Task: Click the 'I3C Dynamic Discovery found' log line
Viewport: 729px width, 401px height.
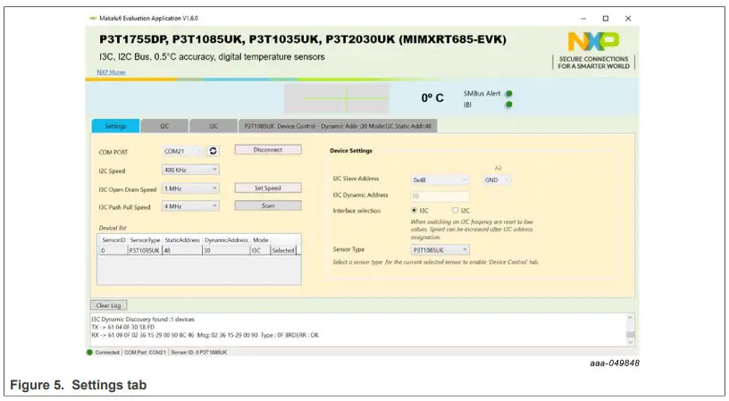Action: point(143,319)
